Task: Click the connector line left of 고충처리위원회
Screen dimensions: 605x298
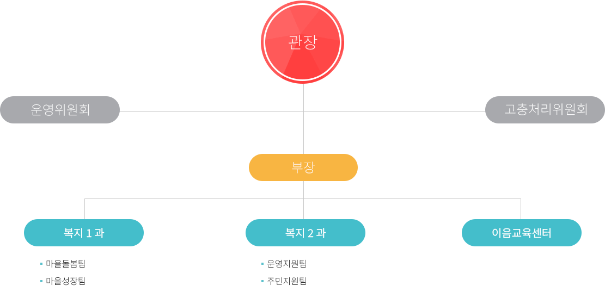Action: [394, 112]
